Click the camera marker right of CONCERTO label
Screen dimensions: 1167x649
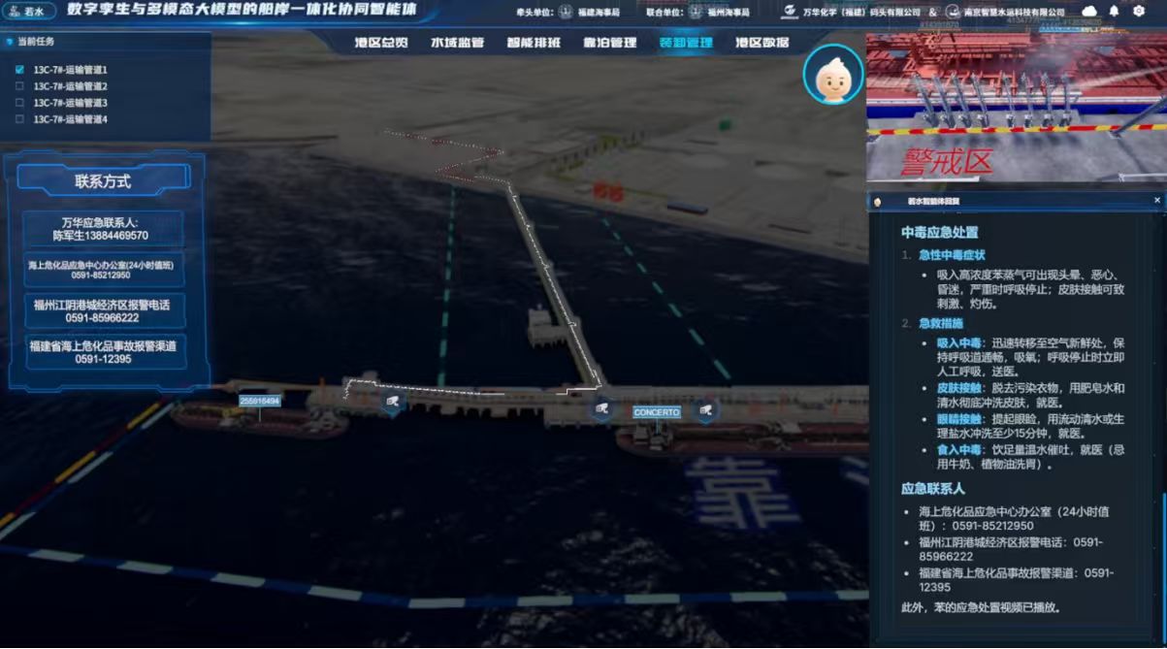[705, 410]
